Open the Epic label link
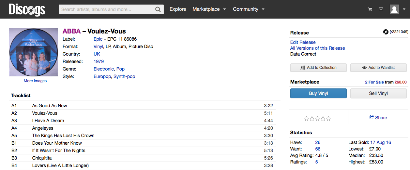The image size is (410, 170). pyautogui.click(x=98, y=39)
